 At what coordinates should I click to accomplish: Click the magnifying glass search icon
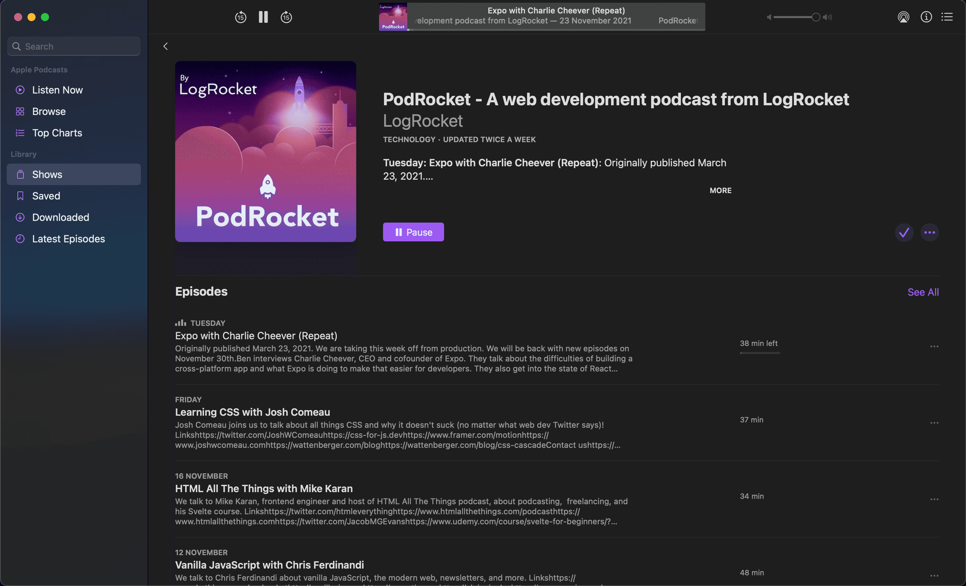16,46
